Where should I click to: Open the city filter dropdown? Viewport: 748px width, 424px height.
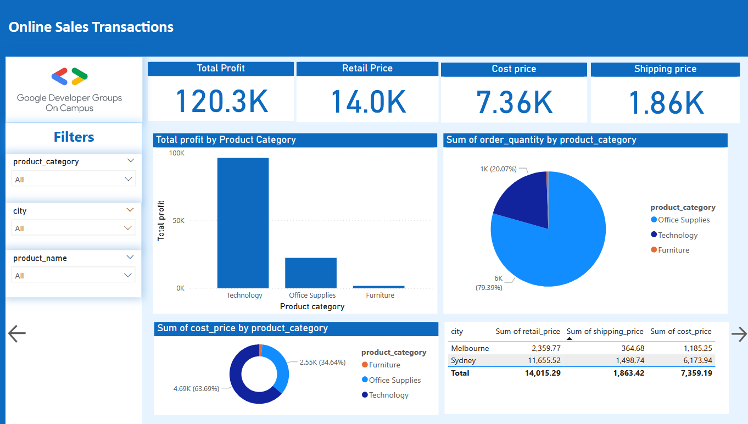click(73, 228)
